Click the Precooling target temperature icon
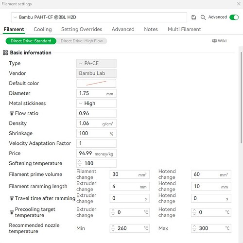The width and height of the screenshot is (243, 243). click(x=12, y=212)
